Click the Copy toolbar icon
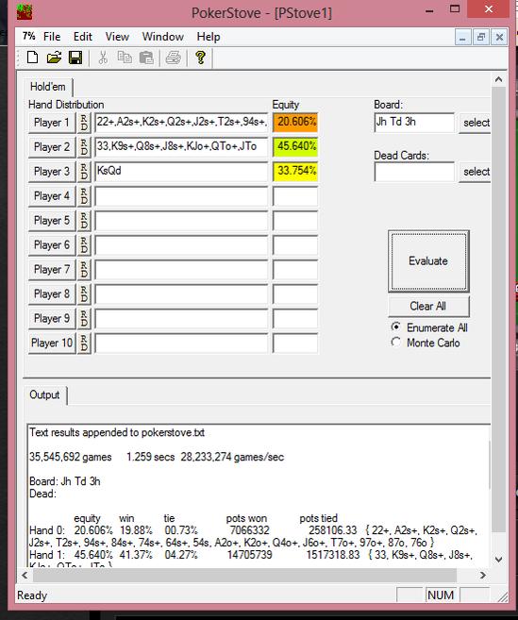 pyautogui.click(x=125, y=58)
